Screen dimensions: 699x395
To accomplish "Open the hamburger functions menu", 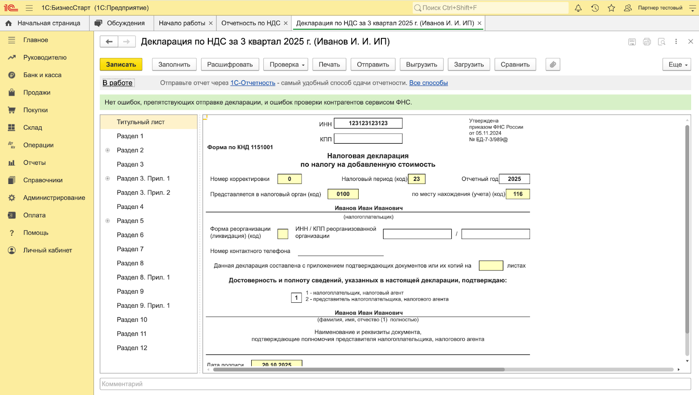I will pyautogui.click(x=29, y=8).
